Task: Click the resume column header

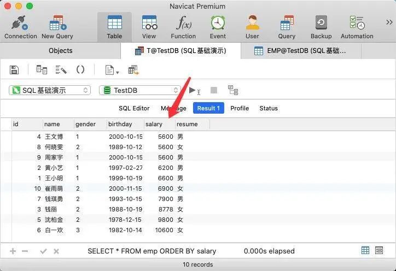Action: (x=193, y=124)
